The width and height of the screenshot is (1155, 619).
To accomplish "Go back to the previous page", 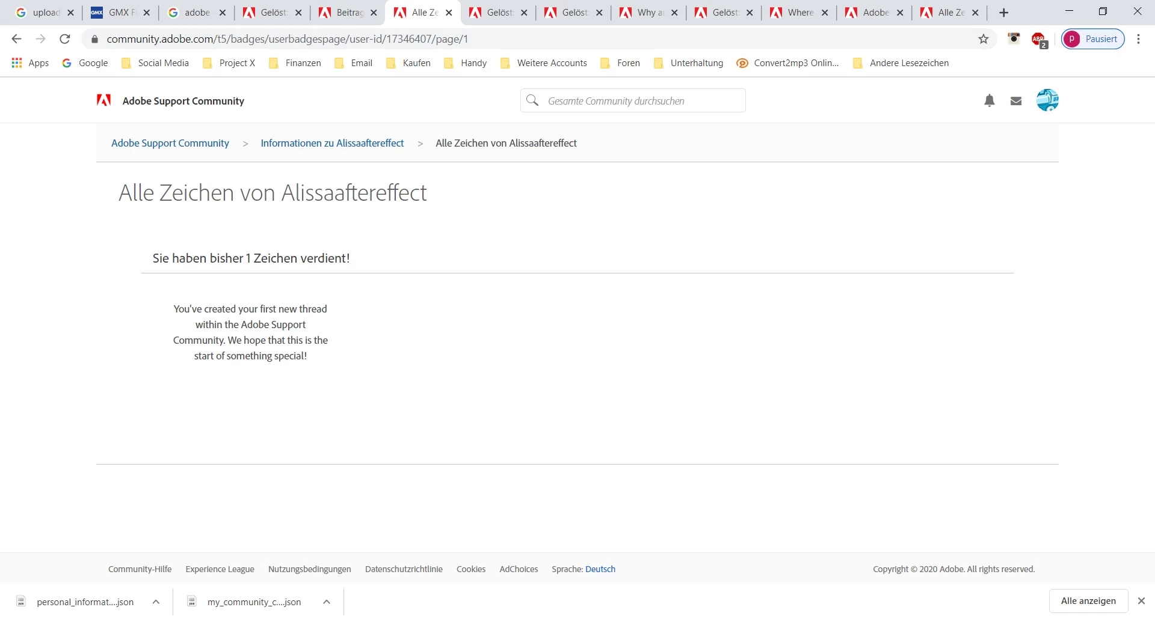I will pos(16,39).
